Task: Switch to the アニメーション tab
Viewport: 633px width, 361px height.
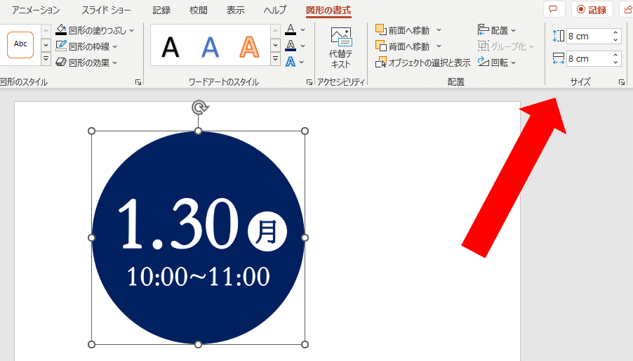Action: pyautogui.click(x=36, y=11)
